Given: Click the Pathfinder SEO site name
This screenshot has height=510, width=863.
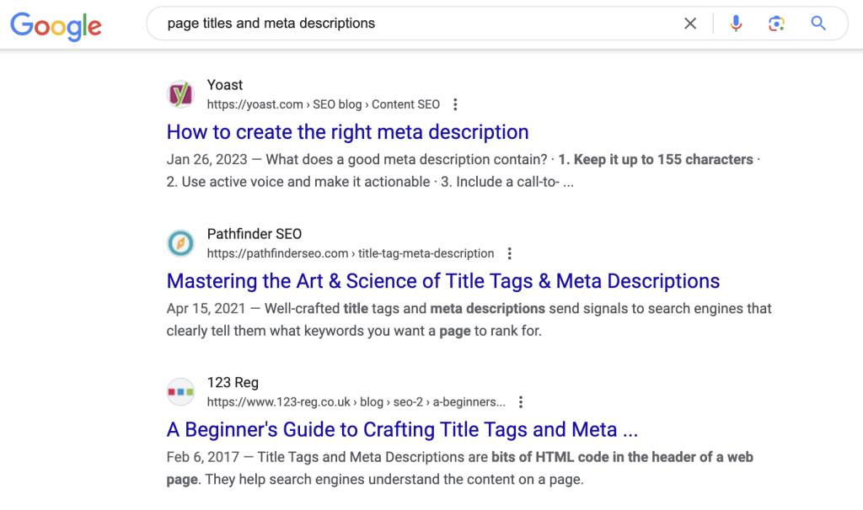Looking at the screenshot, I should point(254,234).
